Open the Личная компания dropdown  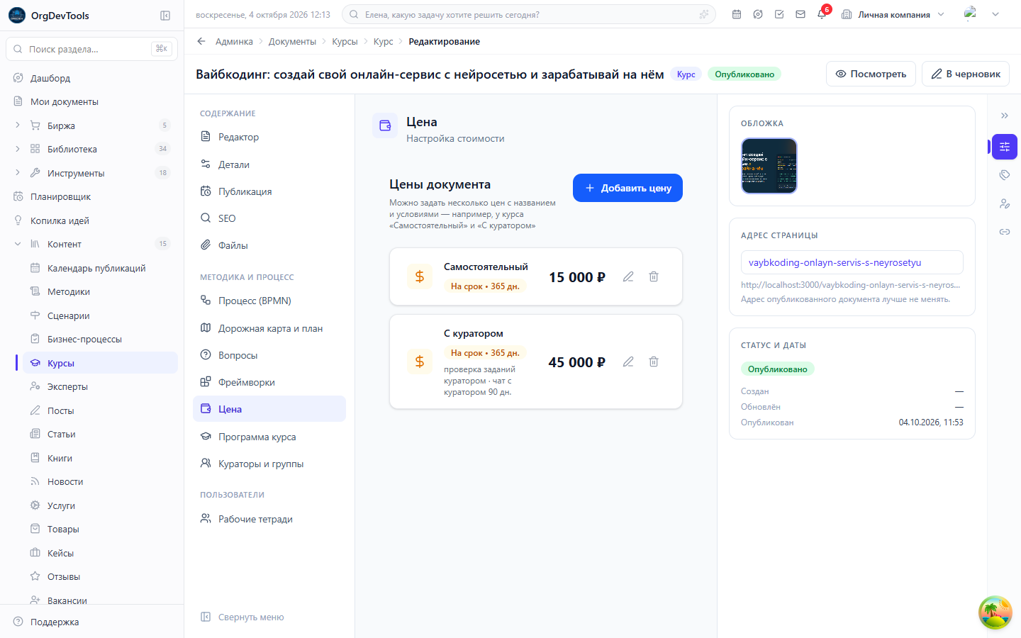(893, 14)
